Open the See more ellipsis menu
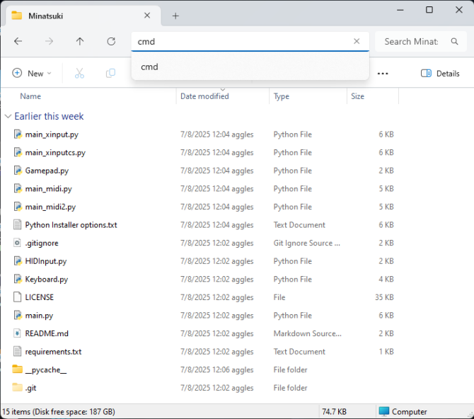Viewport: 474px width, 419px height. click(x=383, y=74)
